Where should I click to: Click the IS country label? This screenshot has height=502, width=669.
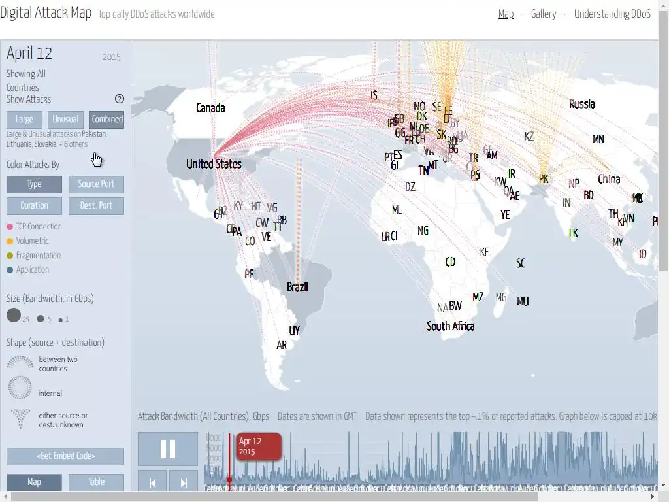point(374,95)
